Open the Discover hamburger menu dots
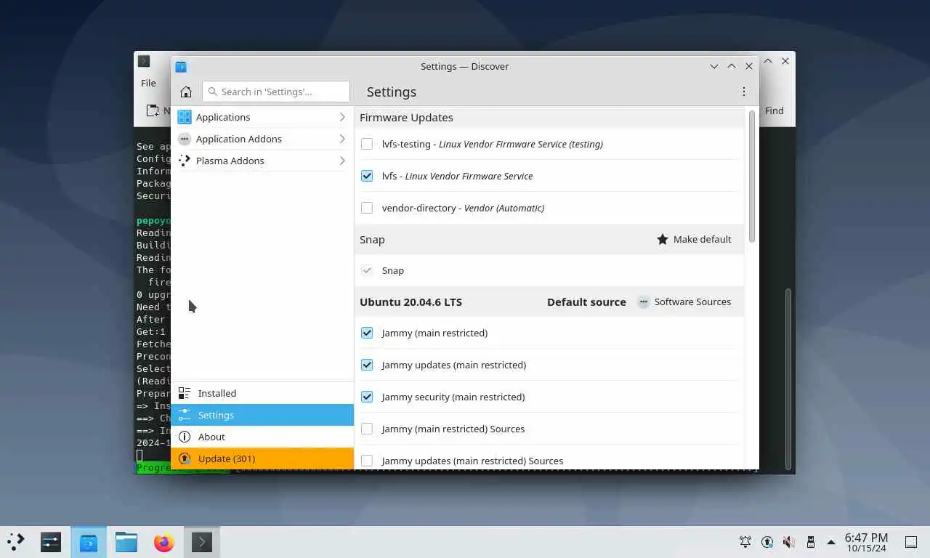This screenshot has width=930, height=558. point(743,92)
